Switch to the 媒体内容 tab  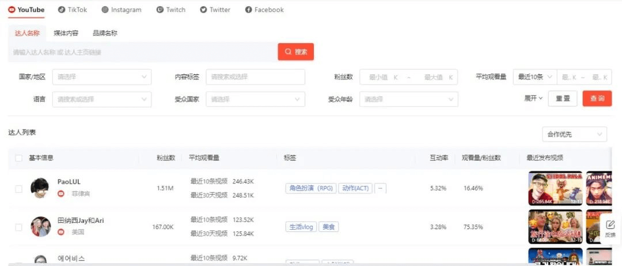pos(66,33)
